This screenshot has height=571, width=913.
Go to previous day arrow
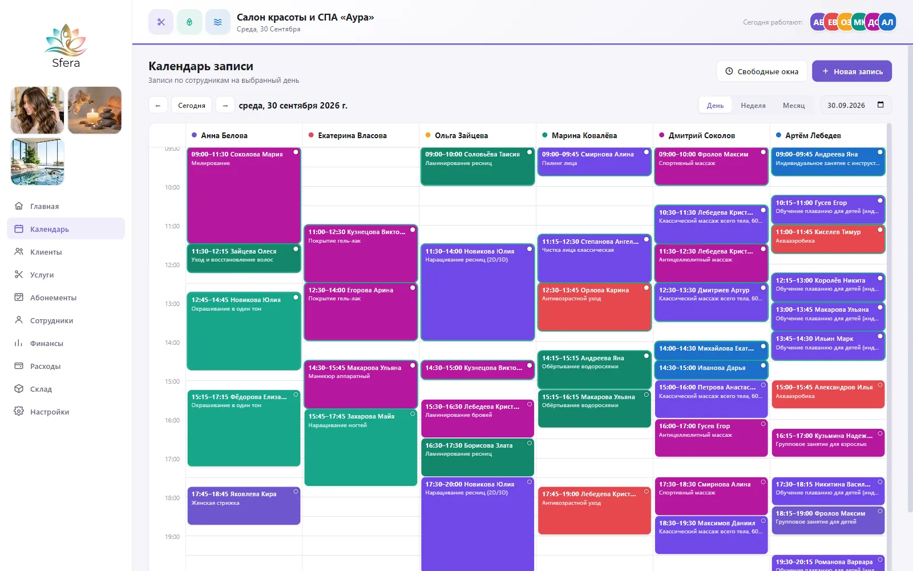[158, 106]
